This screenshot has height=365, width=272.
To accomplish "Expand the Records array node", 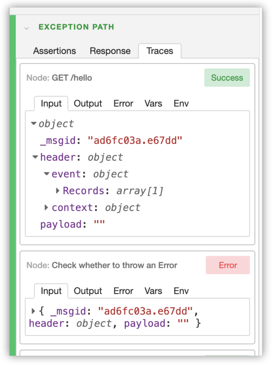I will 58,191.
